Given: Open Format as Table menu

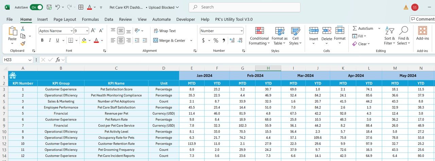Looking at the screenshot, I should click(x=279, y=36).
